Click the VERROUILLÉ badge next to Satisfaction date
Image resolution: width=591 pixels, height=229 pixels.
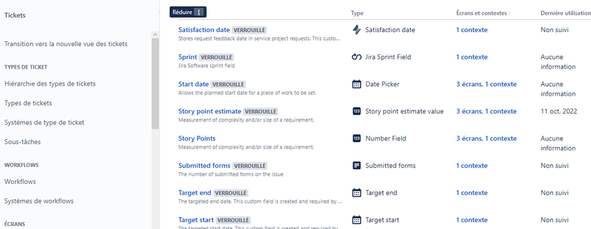click(249, 30)
